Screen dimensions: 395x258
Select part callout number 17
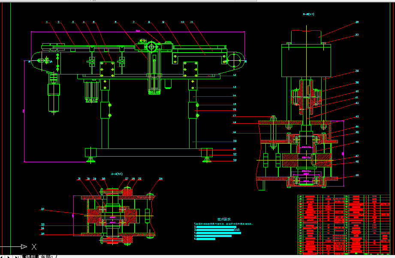pyautogui.click(x=235, y=116)
